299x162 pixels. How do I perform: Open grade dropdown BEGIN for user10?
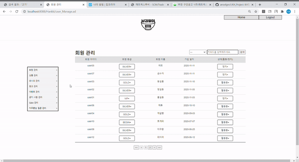pyautogui.click(x=127, y=122)
